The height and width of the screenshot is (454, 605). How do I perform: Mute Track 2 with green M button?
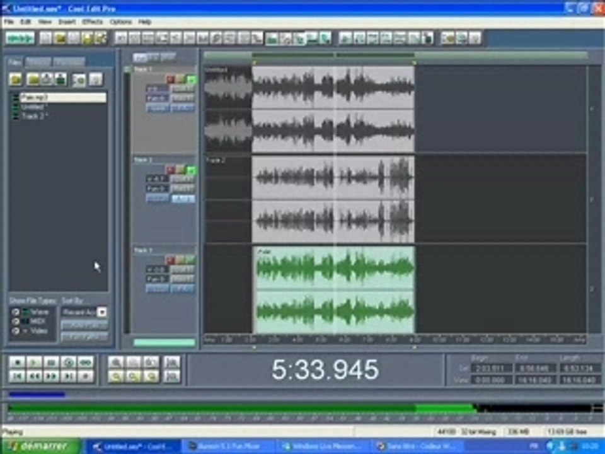pos(191,170)
